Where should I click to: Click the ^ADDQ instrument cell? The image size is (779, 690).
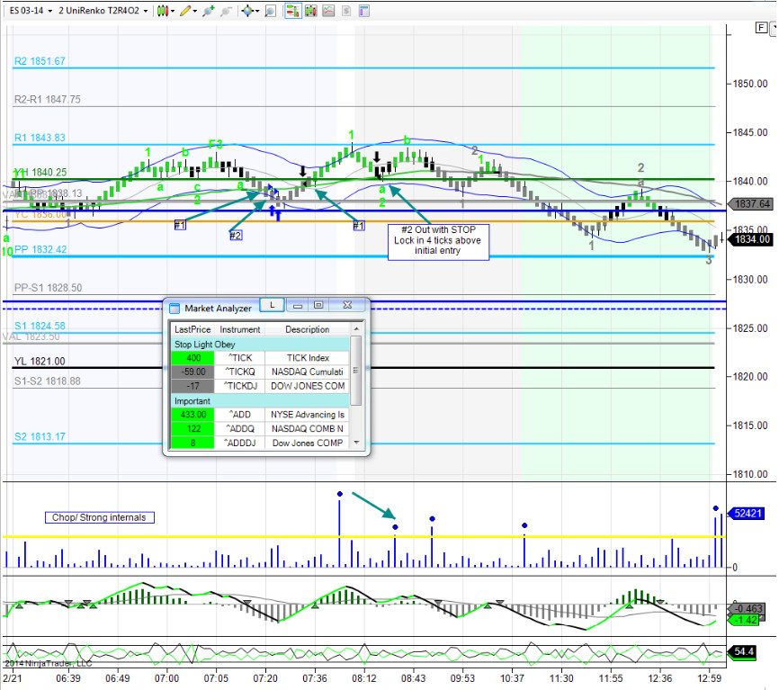click(239, 429)
